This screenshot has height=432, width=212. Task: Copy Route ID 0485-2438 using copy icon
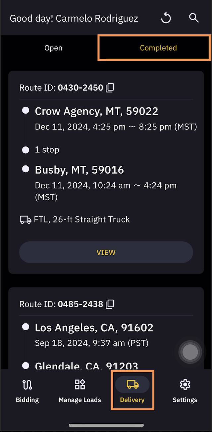pos(110,303)
